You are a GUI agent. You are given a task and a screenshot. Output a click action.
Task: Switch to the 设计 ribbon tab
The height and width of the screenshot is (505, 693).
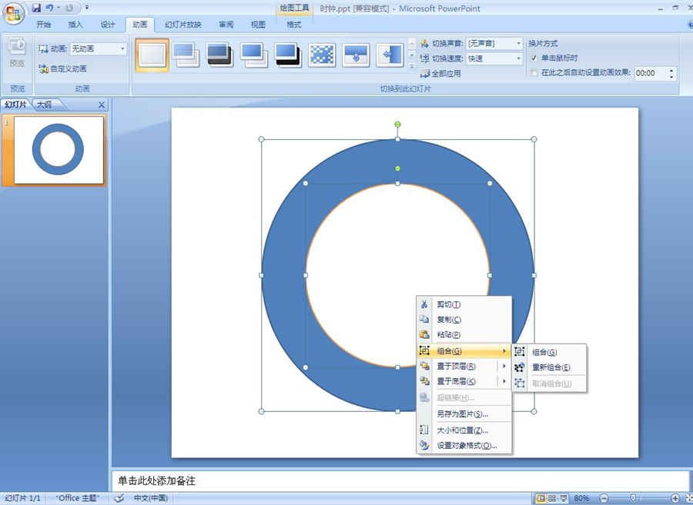(x=107, y=25)
